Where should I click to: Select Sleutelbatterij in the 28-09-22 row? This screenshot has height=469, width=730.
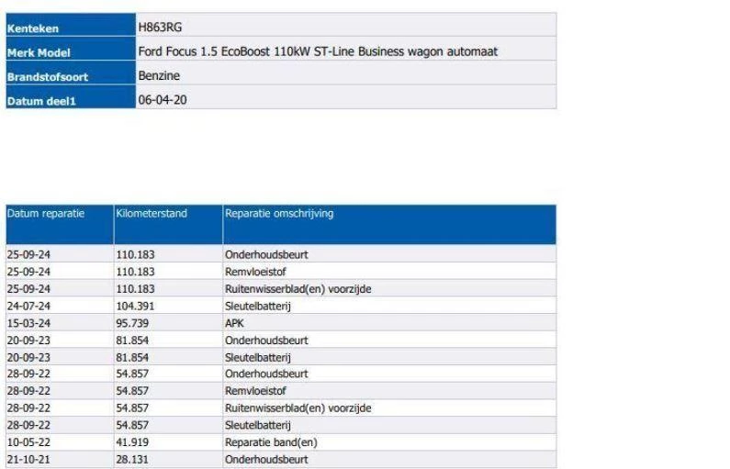(x=257, y=425)
